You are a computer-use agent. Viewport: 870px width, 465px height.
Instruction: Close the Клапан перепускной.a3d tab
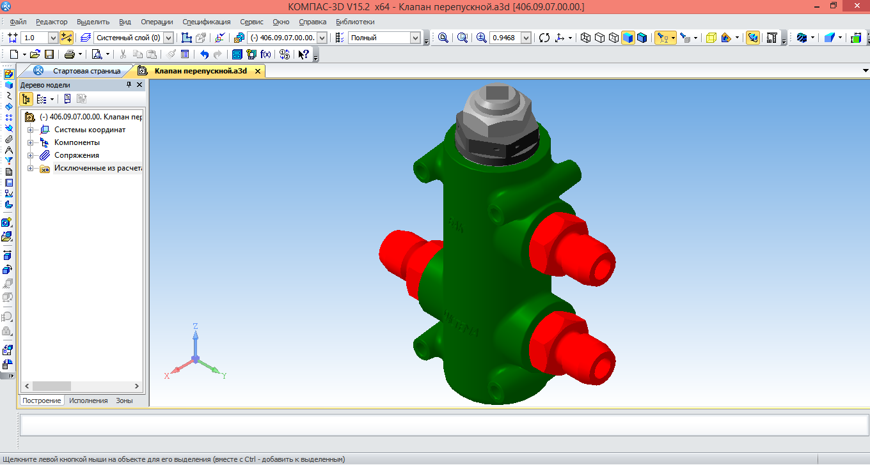(x=258, y=72)
